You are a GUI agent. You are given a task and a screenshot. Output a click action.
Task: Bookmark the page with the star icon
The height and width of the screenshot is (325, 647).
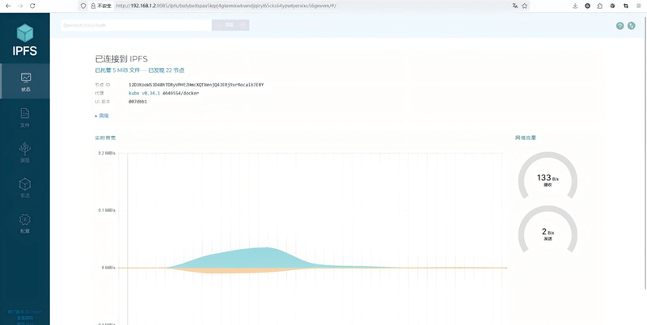pos(524,6)
